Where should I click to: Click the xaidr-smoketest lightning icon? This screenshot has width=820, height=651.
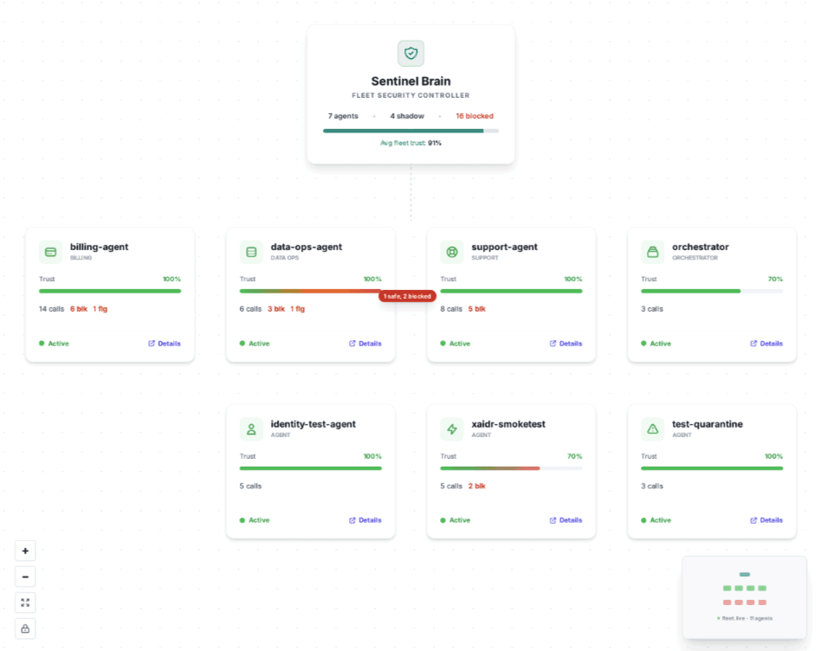tap(452, 429)
